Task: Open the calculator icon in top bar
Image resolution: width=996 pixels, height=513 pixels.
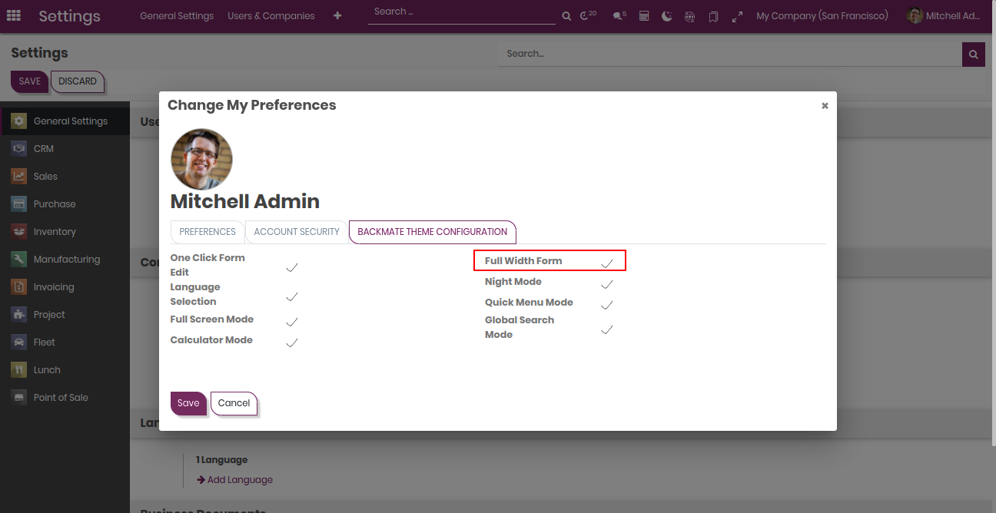Action: coord(644,16)
